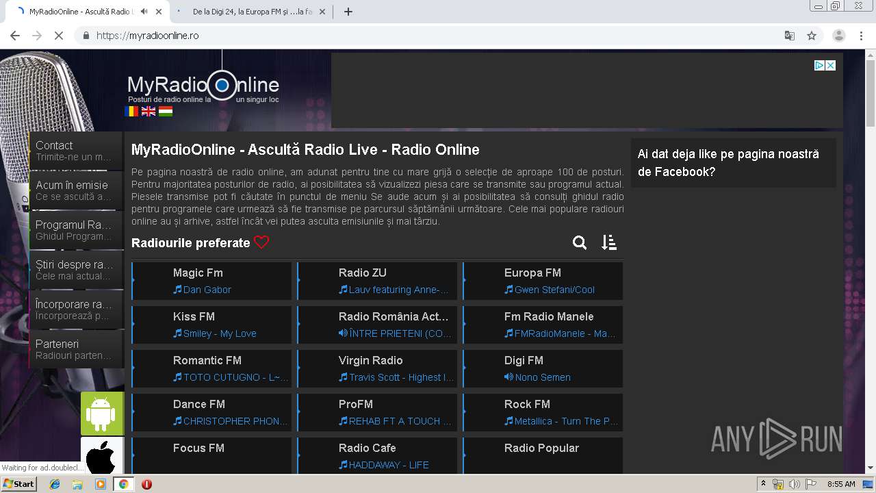Click song 'Dan Gabor' under Magic Fm
This screenshot has width=876, height=493.
pyautogui.click(x=207, y=290)
